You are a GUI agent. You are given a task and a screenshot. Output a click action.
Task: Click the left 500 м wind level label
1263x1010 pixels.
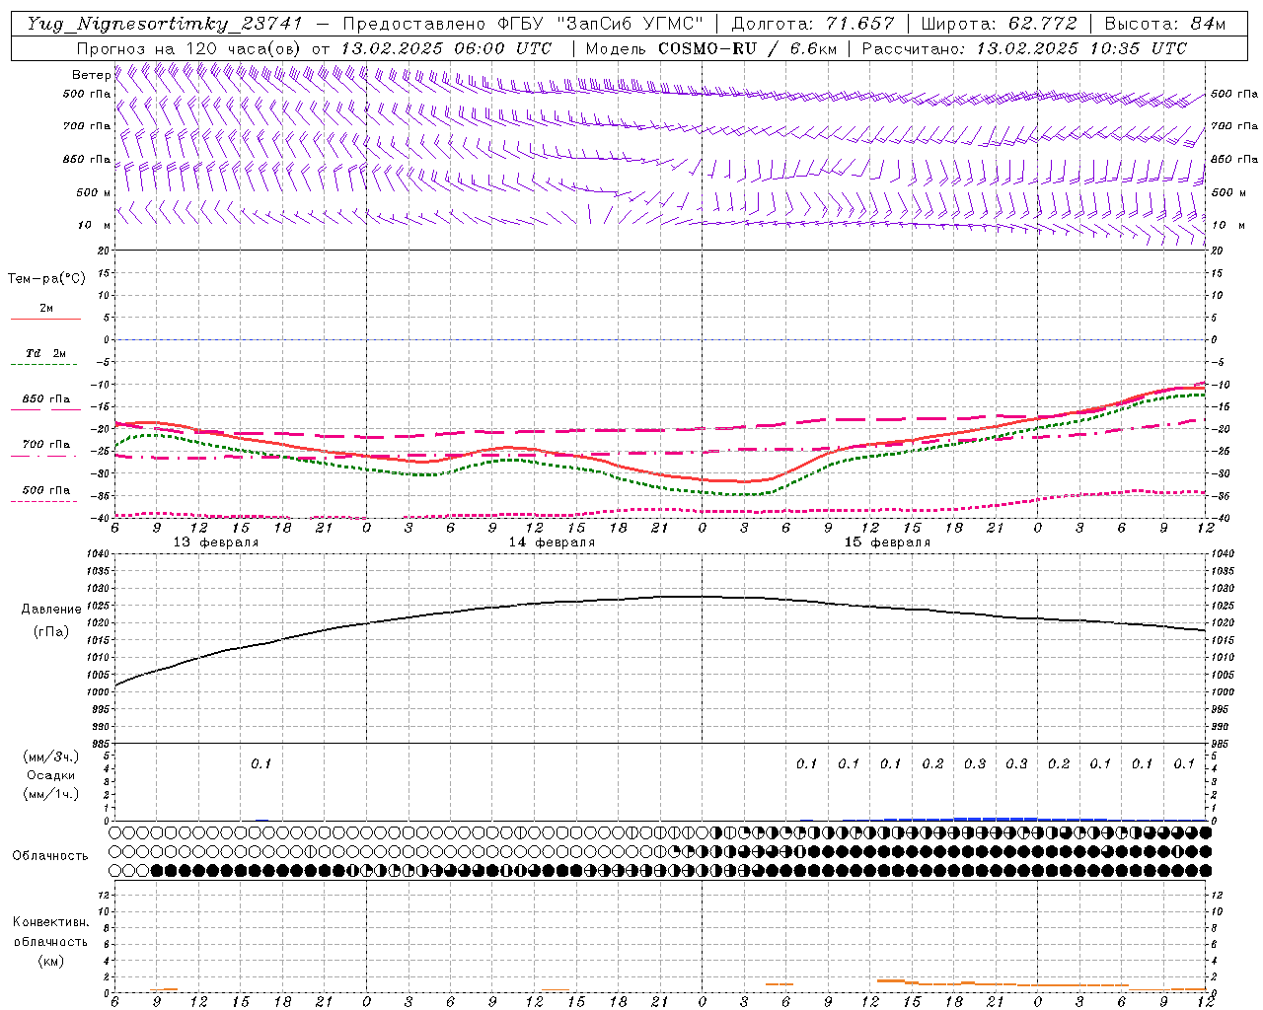coord(94,192)
